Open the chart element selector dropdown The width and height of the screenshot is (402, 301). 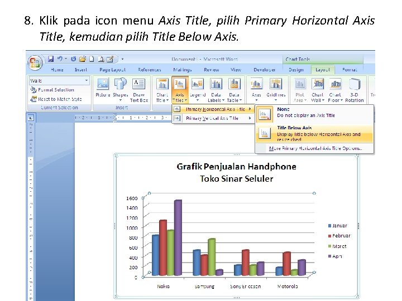pyautogui.click(x=86, y=80)
